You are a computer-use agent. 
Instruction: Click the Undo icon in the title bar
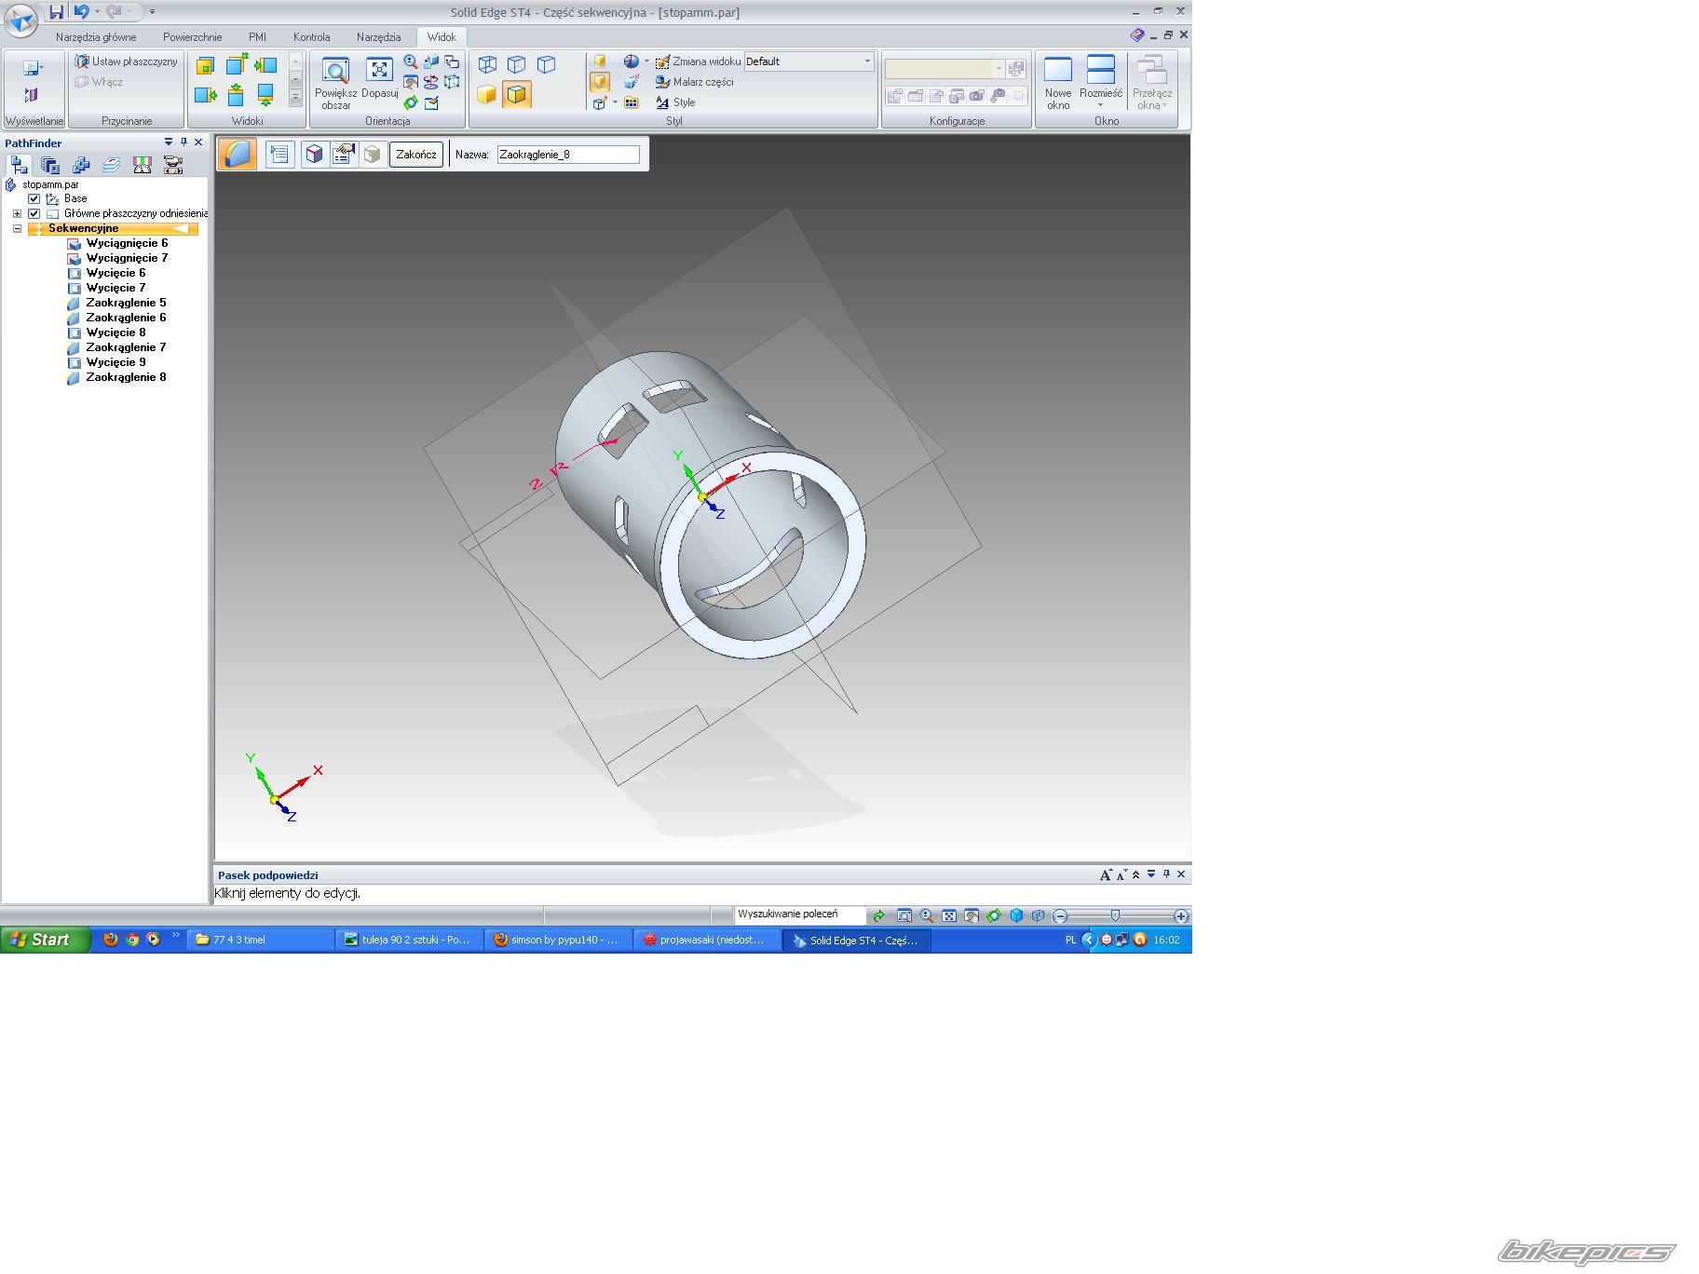point(81,12)
